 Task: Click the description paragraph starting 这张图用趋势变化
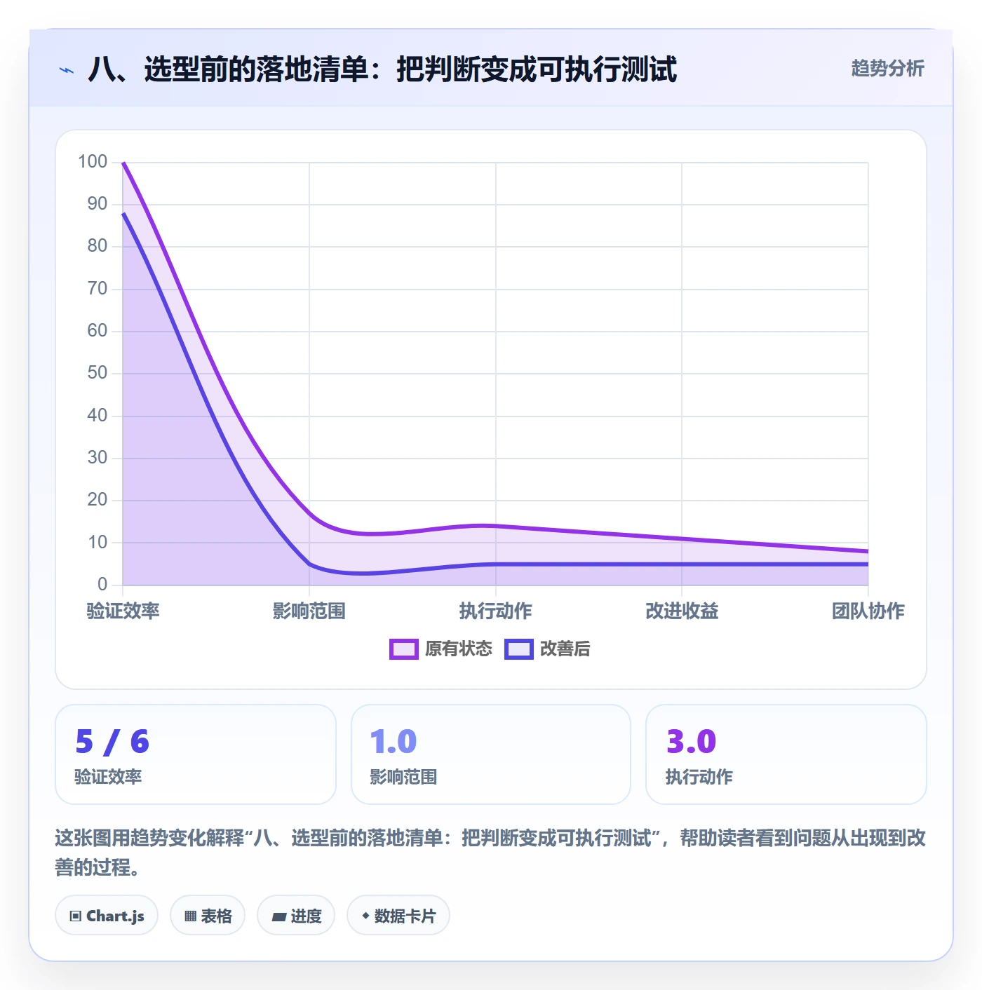pyautogui.click(x=490, y=853)
